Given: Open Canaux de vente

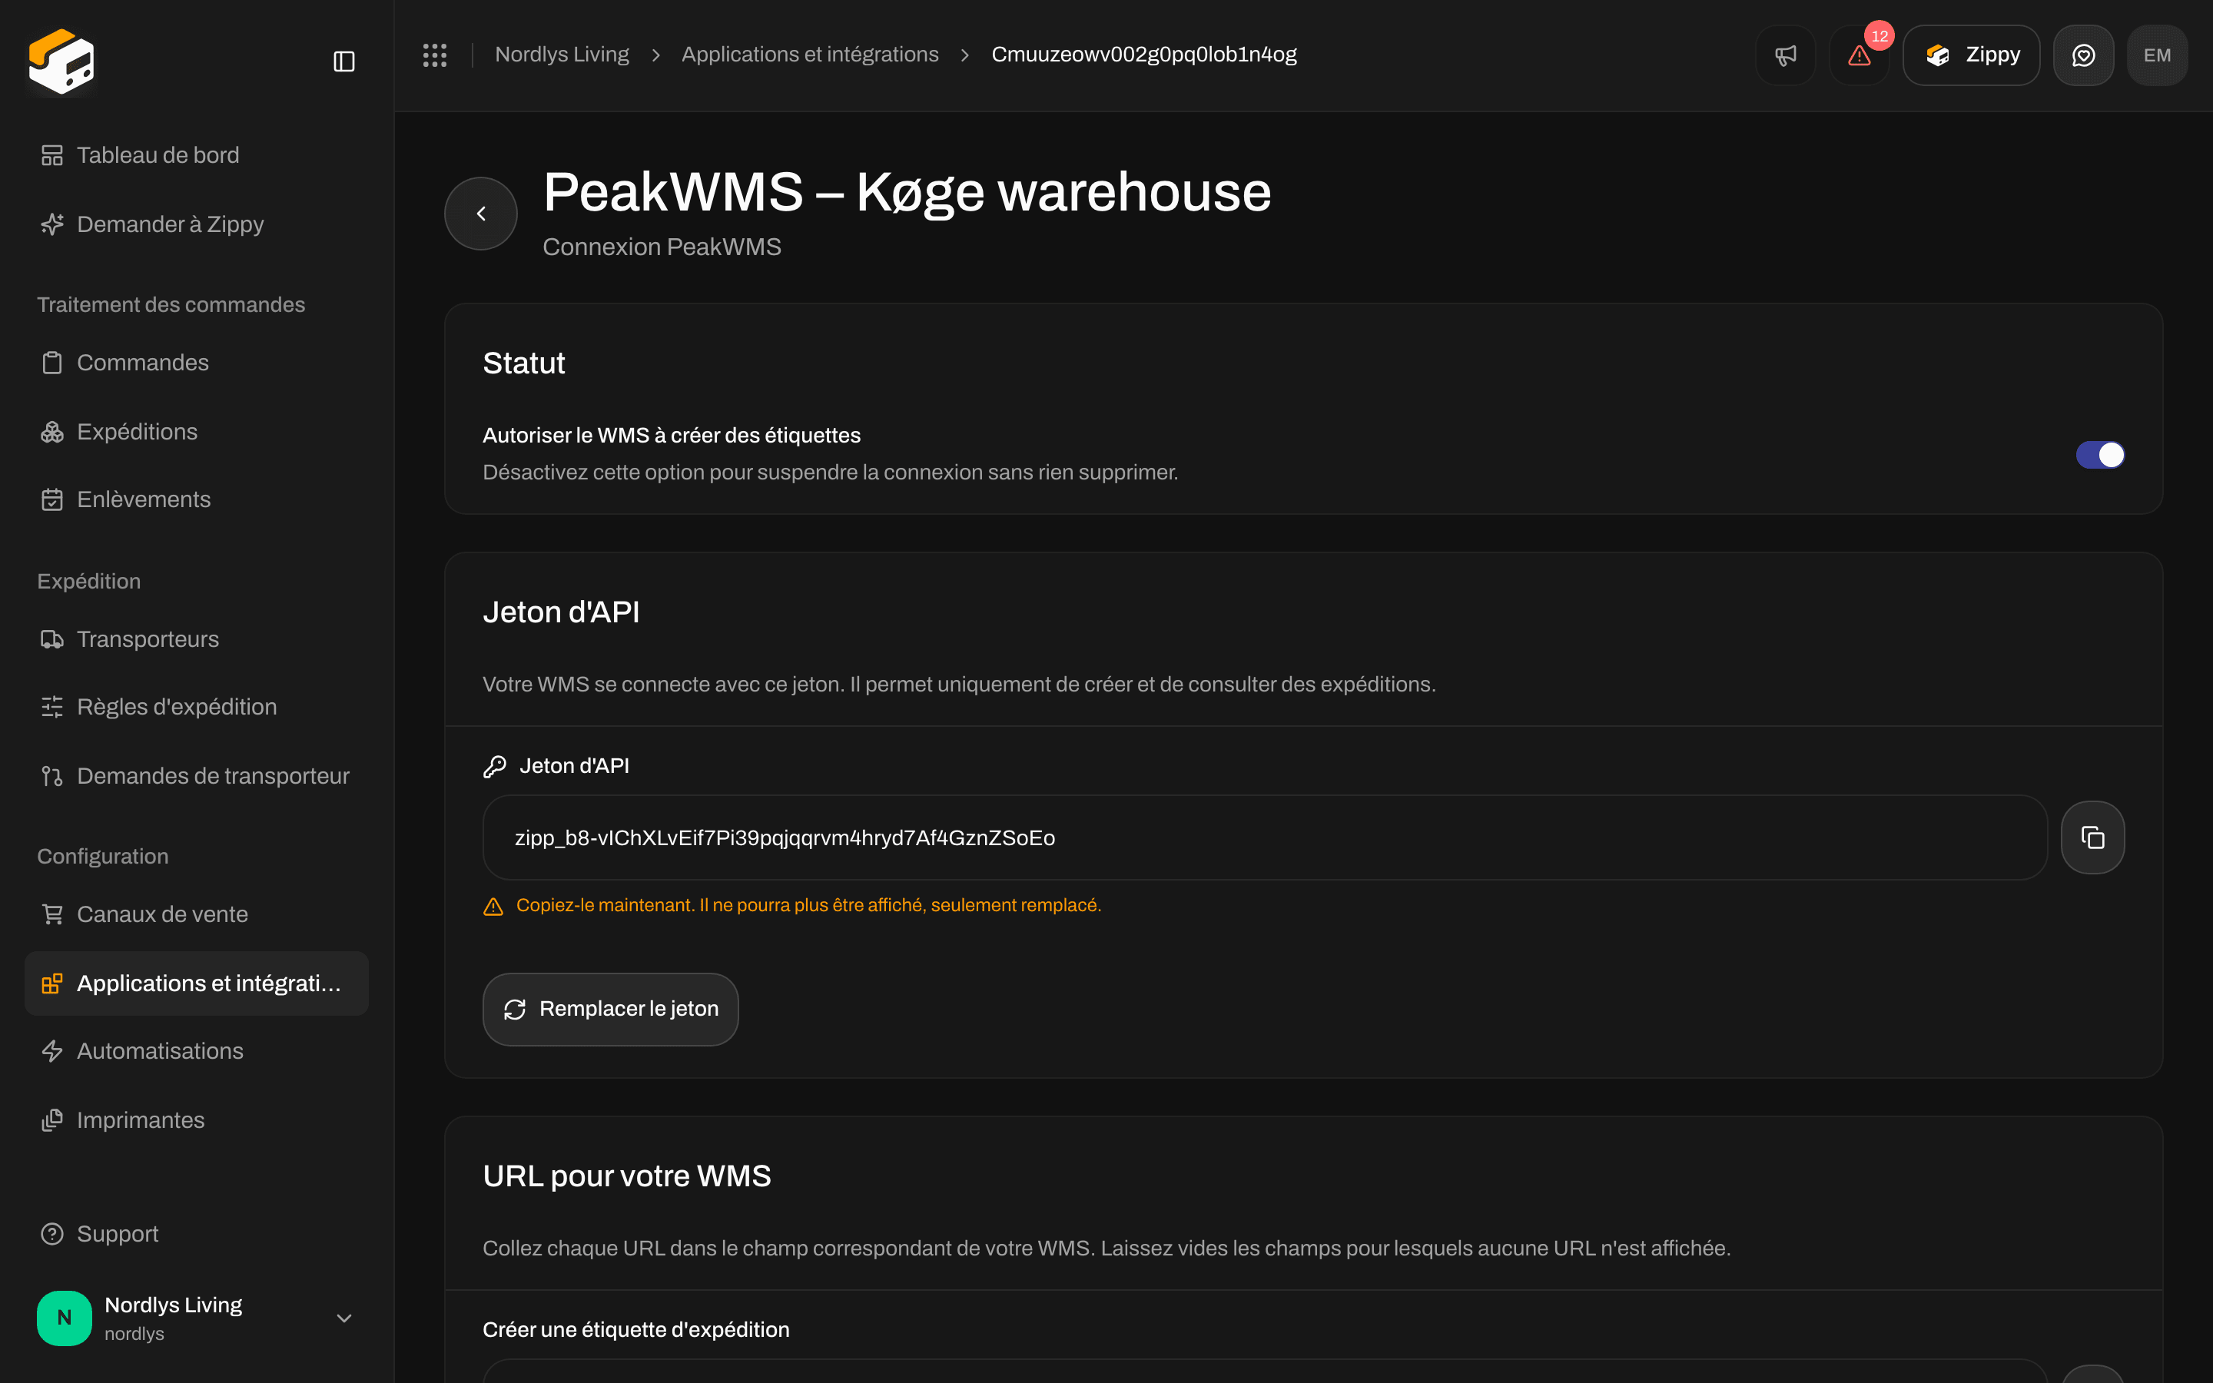Looking at the screenshot, I should (197, 914).
